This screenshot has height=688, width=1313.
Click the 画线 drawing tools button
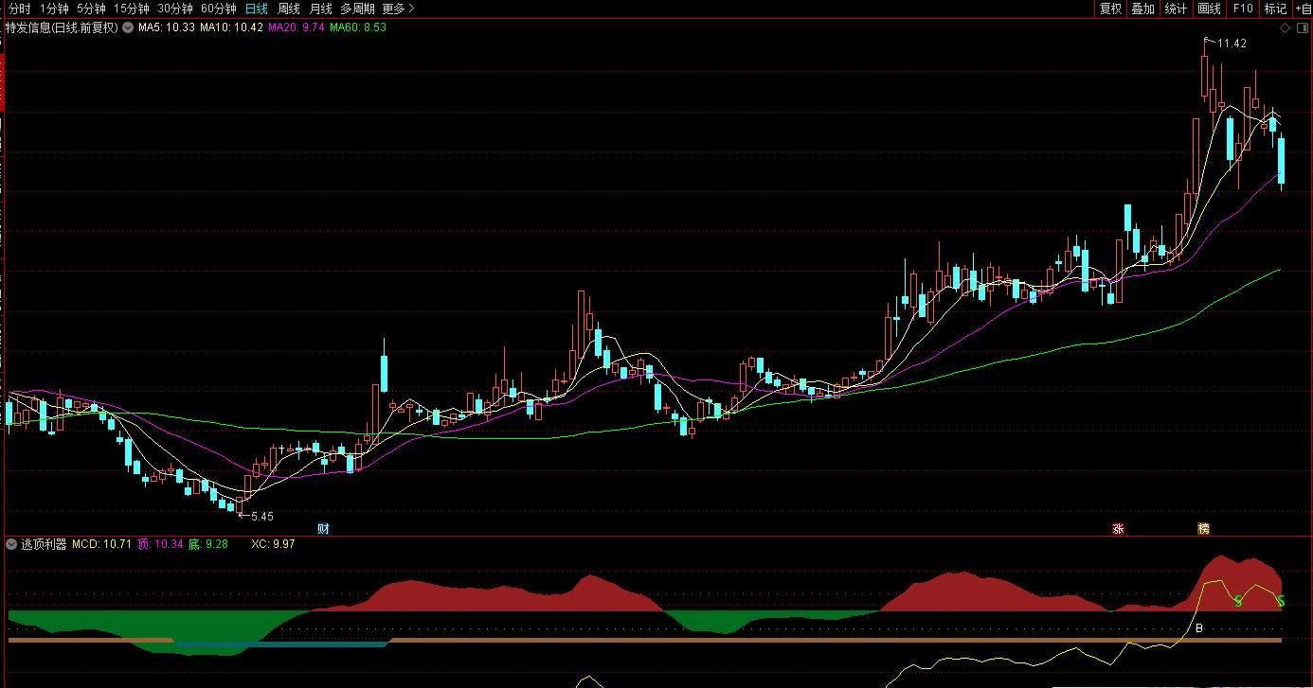coord(1209,9)
